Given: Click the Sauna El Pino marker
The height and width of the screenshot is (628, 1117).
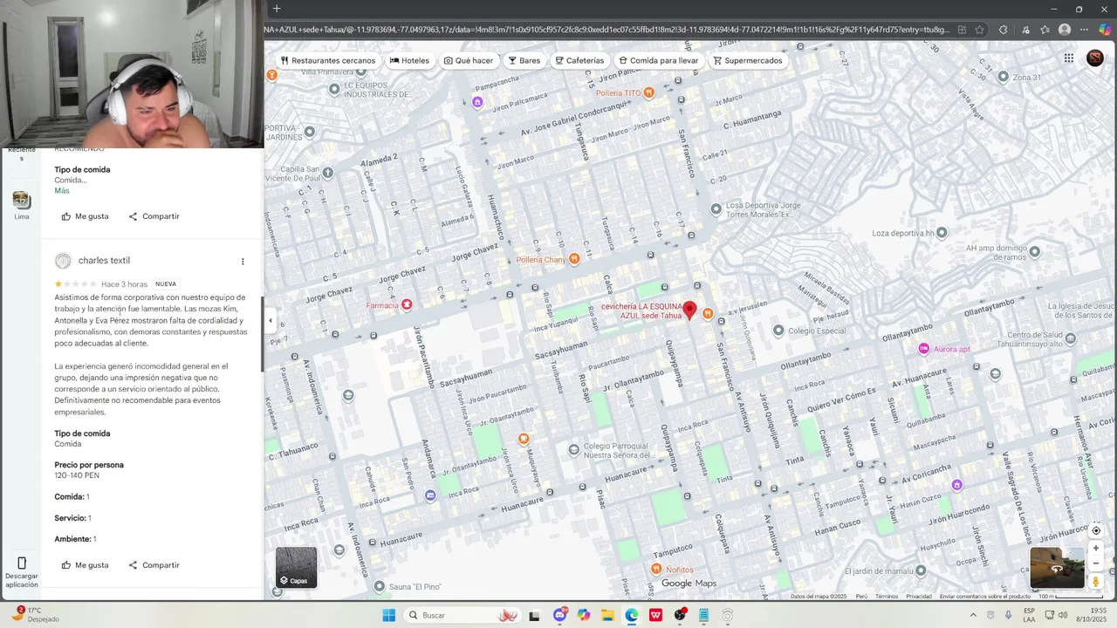Looking at the screenshot, I should click(x=379, y=586).
